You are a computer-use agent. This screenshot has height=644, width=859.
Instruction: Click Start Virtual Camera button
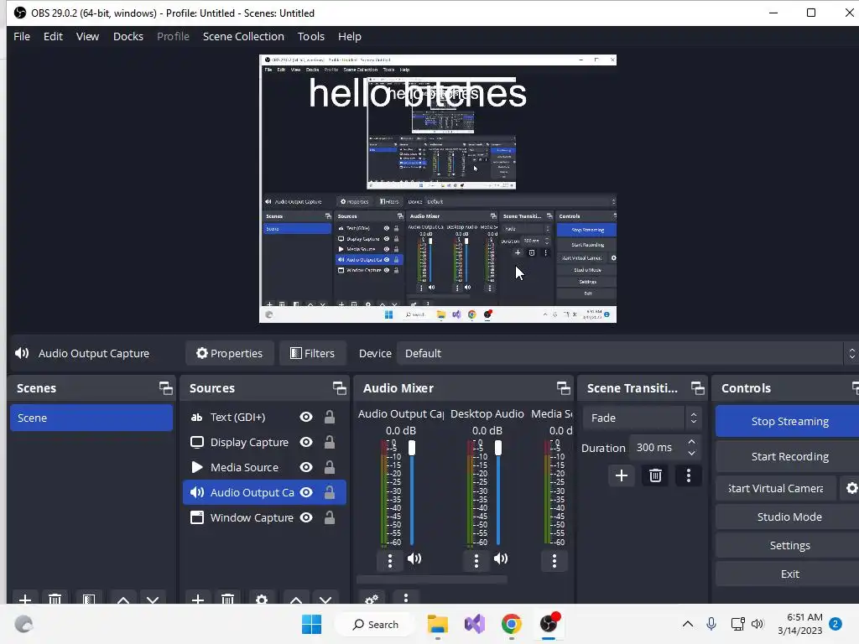pyautogui.click(x=776, y=488)
